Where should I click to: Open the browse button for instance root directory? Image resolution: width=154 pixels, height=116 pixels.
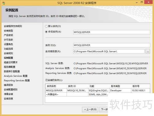pos(148,51)
